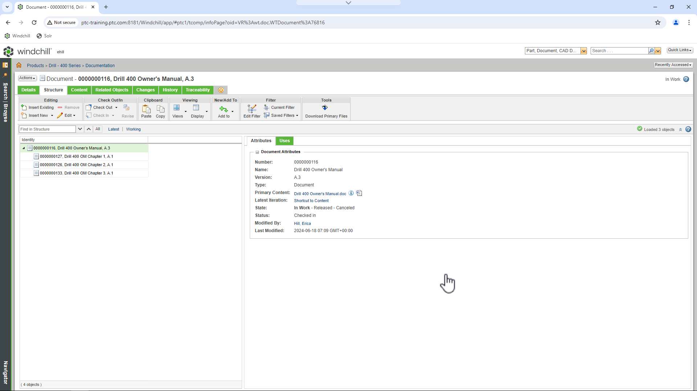Click the Find in Structure field
Viewport: 697px width, 391px height.
(47, 129)
